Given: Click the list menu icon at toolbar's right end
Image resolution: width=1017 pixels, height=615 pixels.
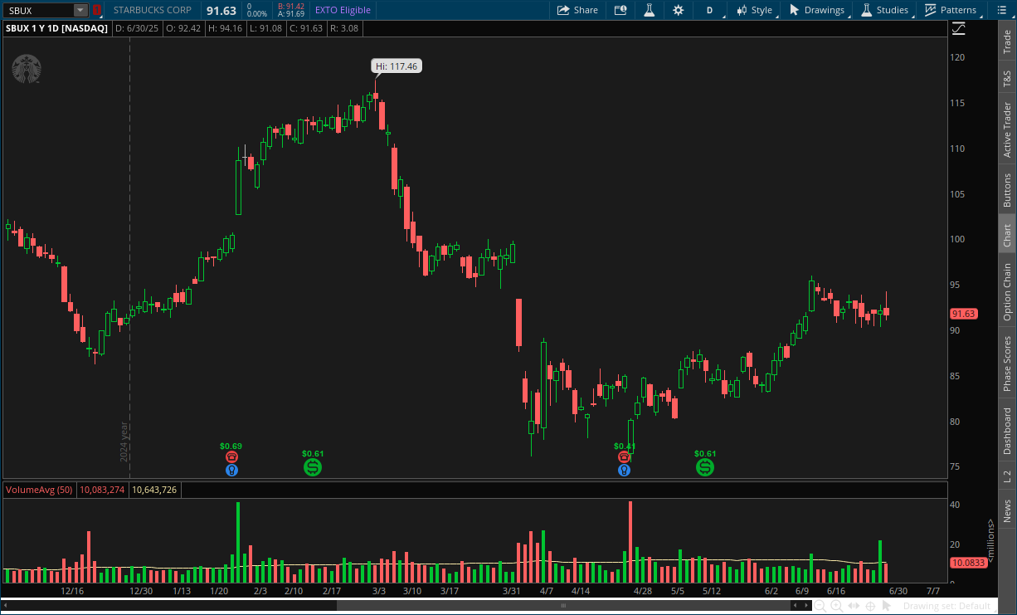Looking at the screenshot, I should click(1000, 10).
